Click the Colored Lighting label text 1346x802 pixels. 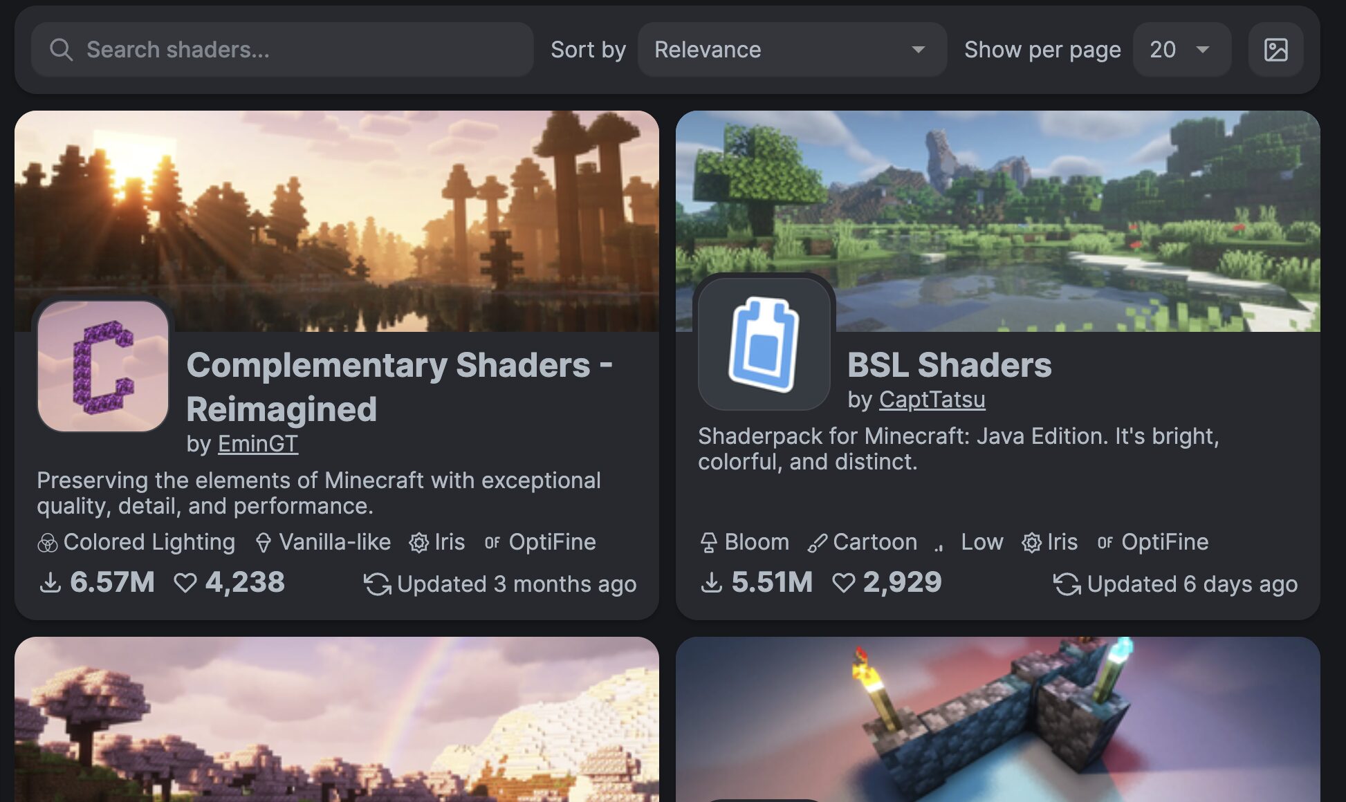coord(149,543)
